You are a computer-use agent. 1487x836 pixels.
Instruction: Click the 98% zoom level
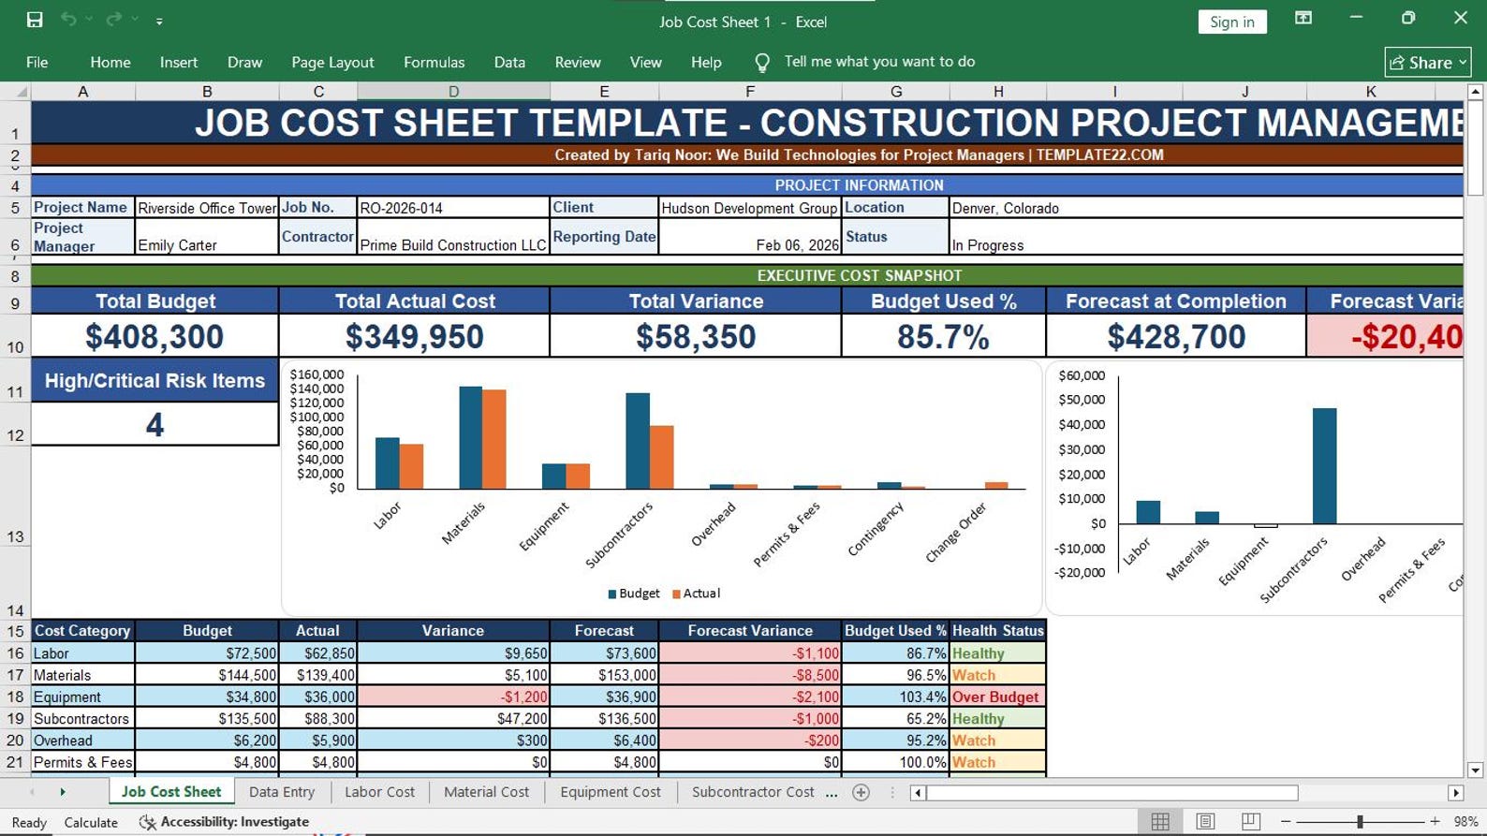1465,822
